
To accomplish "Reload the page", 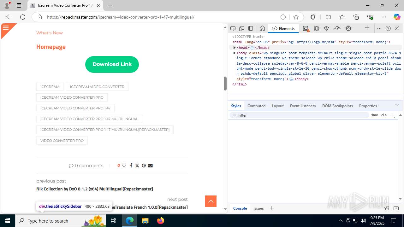I will (23, 17).
